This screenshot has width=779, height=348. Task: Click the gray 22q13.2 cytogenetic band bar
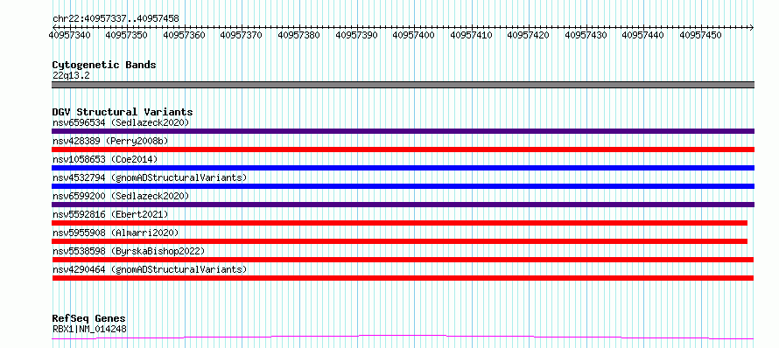coord(403,85)
